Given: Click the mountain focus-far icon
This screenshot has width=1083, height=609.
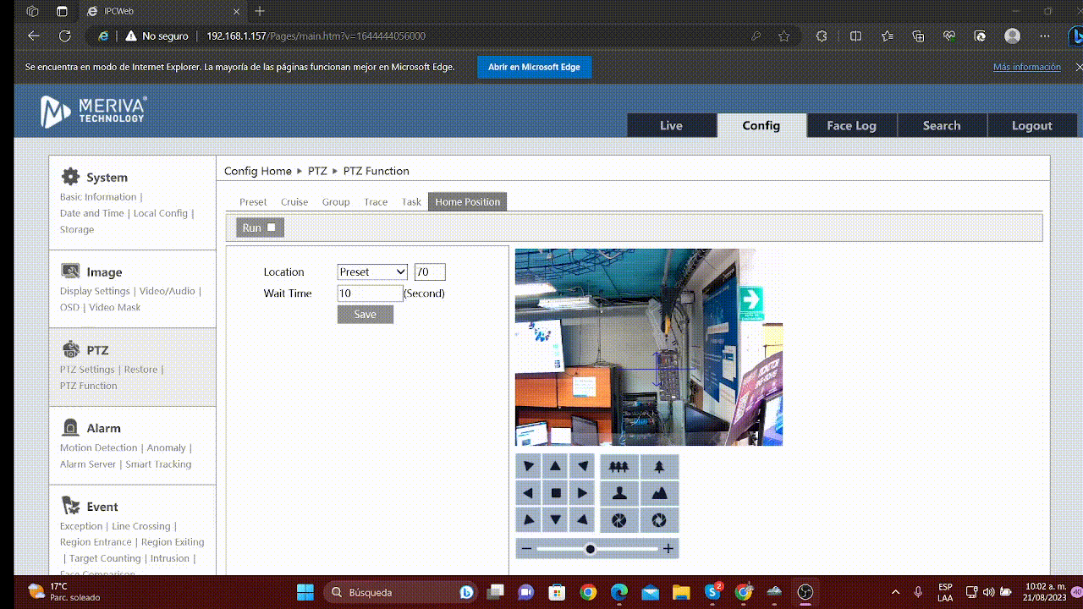Looking at the screenshot, I should pos(659,493).
